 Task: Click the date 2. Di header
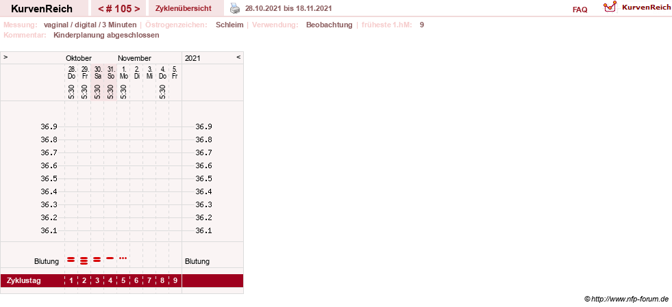click(x=137, y=72)
